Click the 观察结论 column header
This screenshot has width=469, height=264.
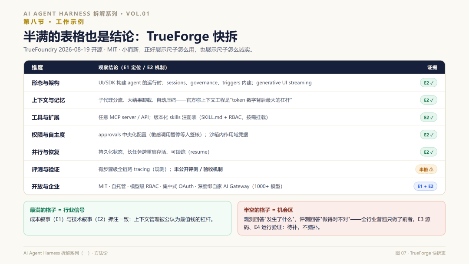(x=133, y=68)
